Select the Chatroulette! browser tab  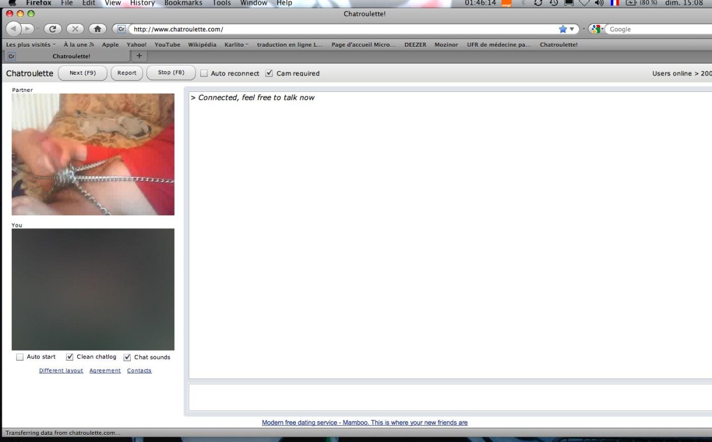click(x=67, y=56)
